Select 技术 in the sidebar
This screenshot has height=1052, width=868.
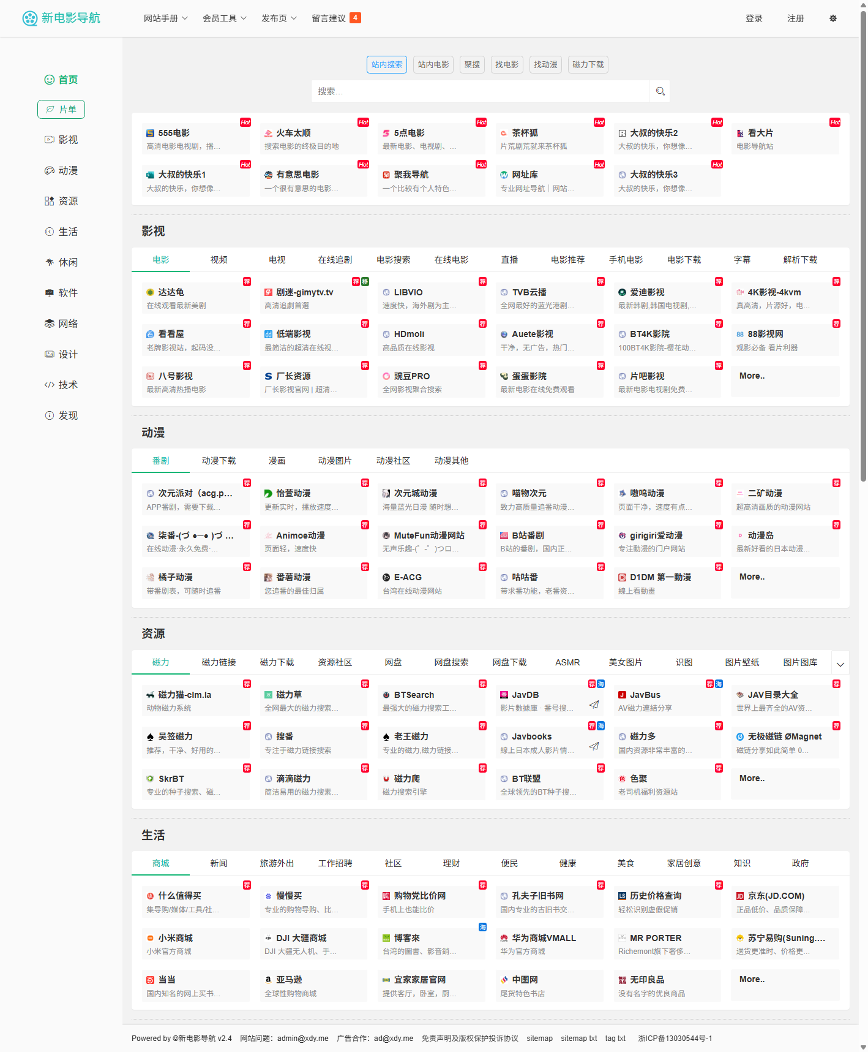point(61,385)
